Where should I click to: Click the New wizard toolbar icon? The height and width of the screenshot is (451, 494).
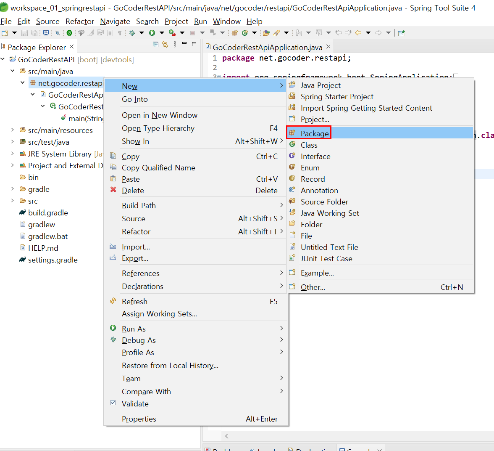pos(5,33)
